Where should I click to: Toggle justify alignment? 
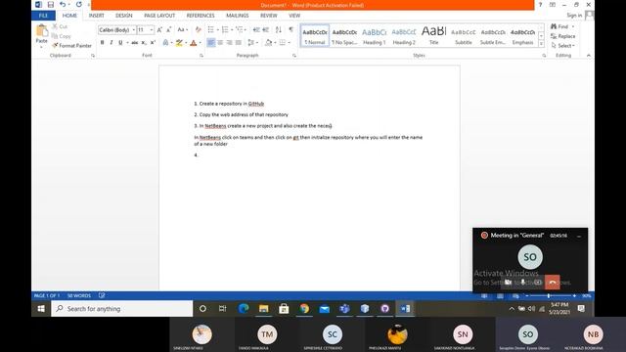[x=239, y=43]
